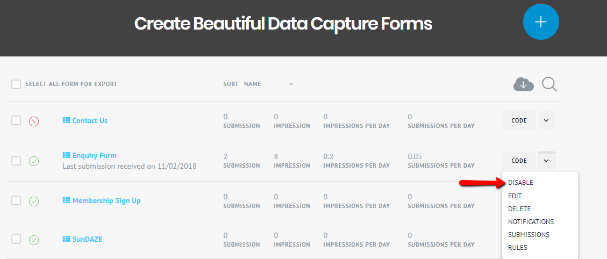
Task: Click the list icon beside Contact Us
Action: point(67,120)
